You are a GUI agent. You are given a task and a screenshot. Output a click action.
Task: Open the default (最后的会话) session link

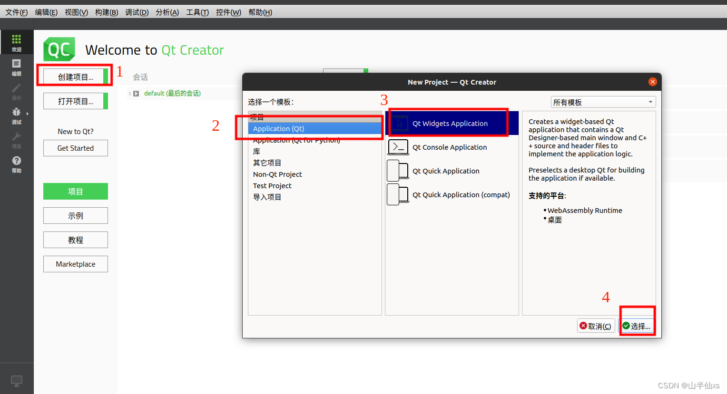pyautogui.click(x=172, y=94)
